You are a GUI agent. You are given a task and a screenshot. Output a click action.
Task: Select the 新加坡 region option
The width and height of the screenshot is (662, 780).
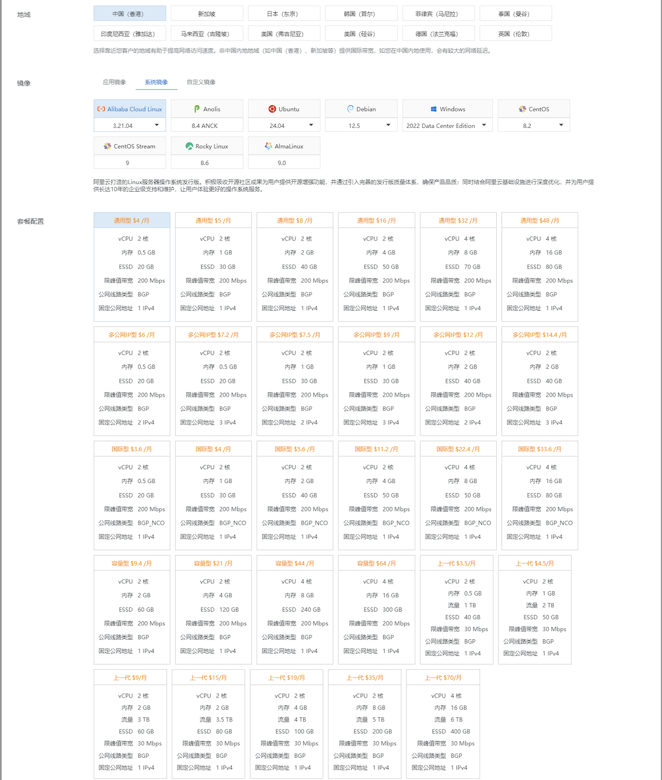pos(207,14)
